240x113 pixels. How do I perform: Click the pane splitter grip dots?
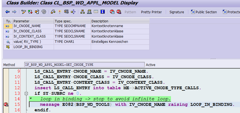[x=213, y=59]
